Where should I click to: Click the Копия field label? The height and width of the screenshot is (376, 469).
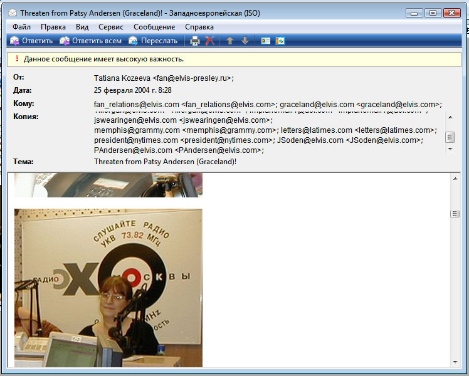click(x=26, y=117)
